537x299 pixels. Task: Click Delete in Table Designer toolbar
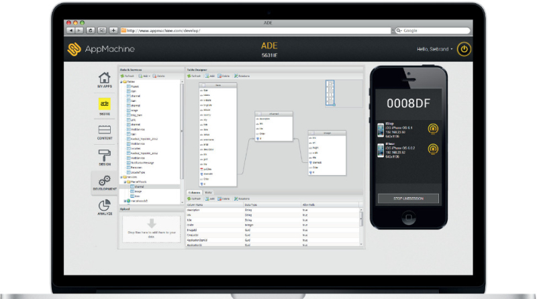pyautogui.click(x=224, y=76)
